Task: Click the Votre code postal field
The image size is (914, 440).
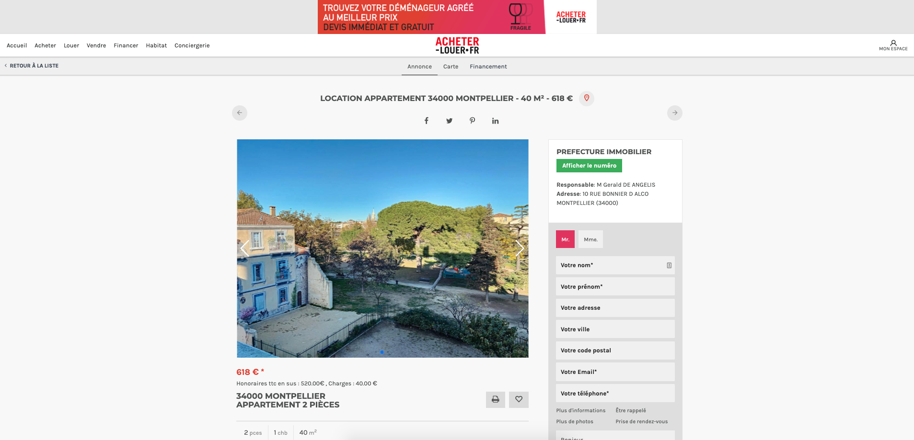Action: (x=615, y=350)
